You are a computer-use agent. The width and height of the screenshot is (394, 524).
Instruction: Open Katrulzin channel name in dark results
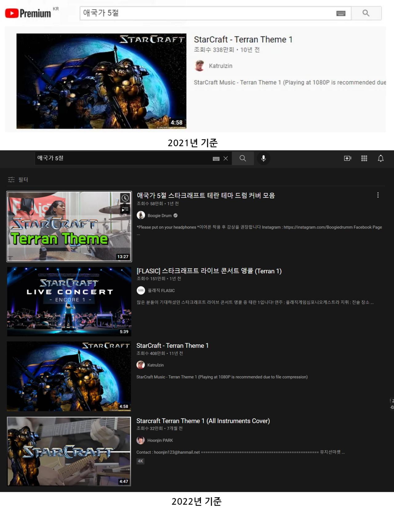[155, 365]
